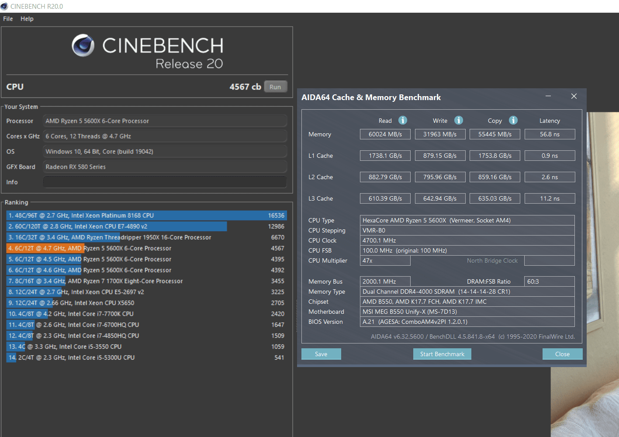Image resolution: width=619 pixels, height=437 pixels.
Task: Select ranking row Xeon CPU E5-2697 v2
Action: tap(146, 292)
